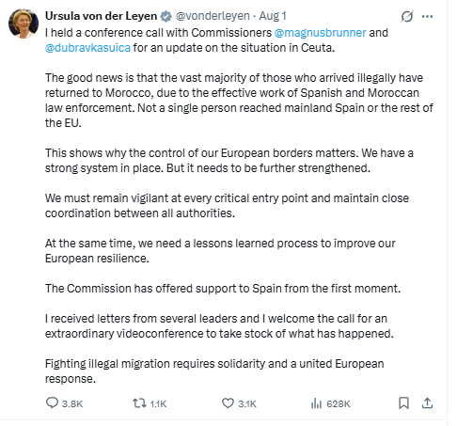Click the Ursula von der Leyen display name

click(x=101, y=16)
